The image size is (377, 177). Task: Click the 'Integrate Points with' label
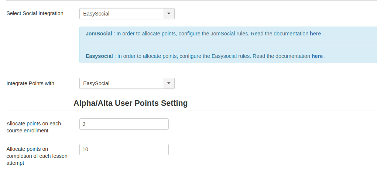30,83
